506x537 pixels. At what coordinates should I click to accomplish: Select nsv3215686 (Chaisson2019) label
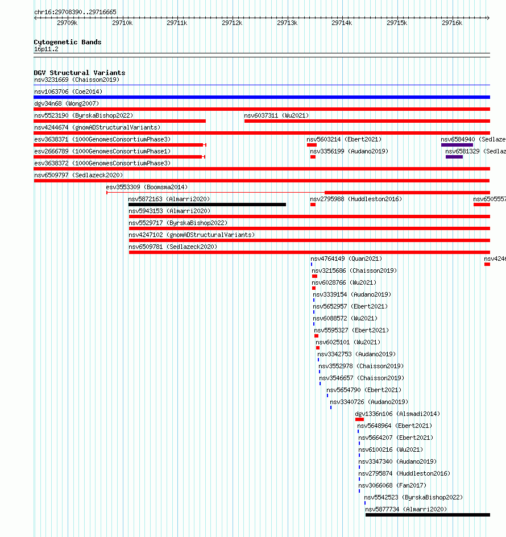point(354,271)
